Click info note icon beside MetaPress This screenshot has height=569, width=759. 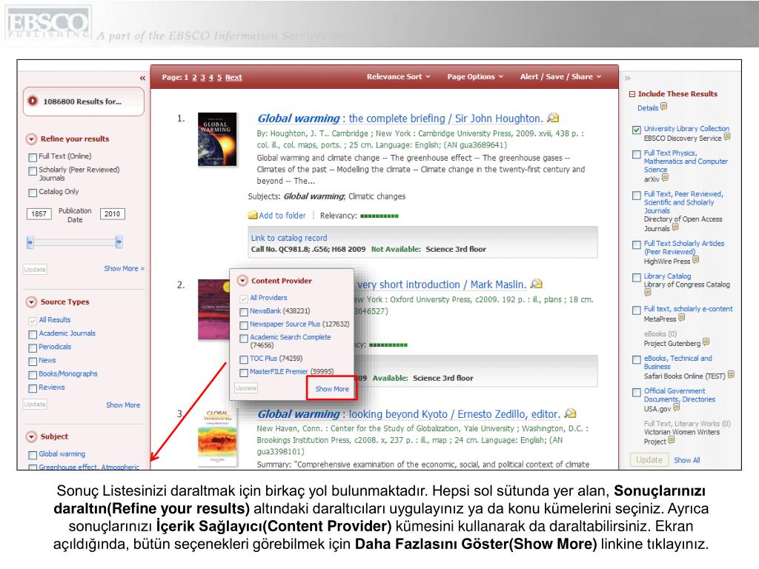[x=682, y=318]
